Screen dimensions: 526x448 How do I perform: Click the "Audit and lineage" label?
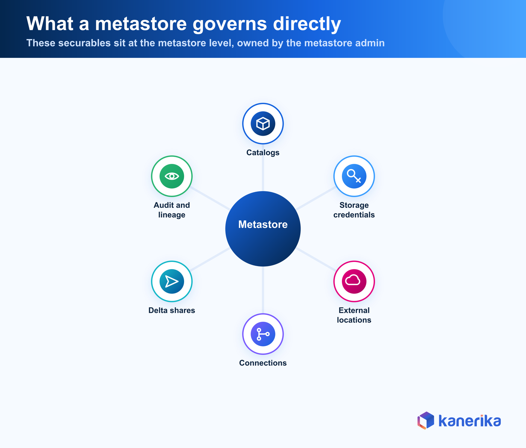pos(172,210)
